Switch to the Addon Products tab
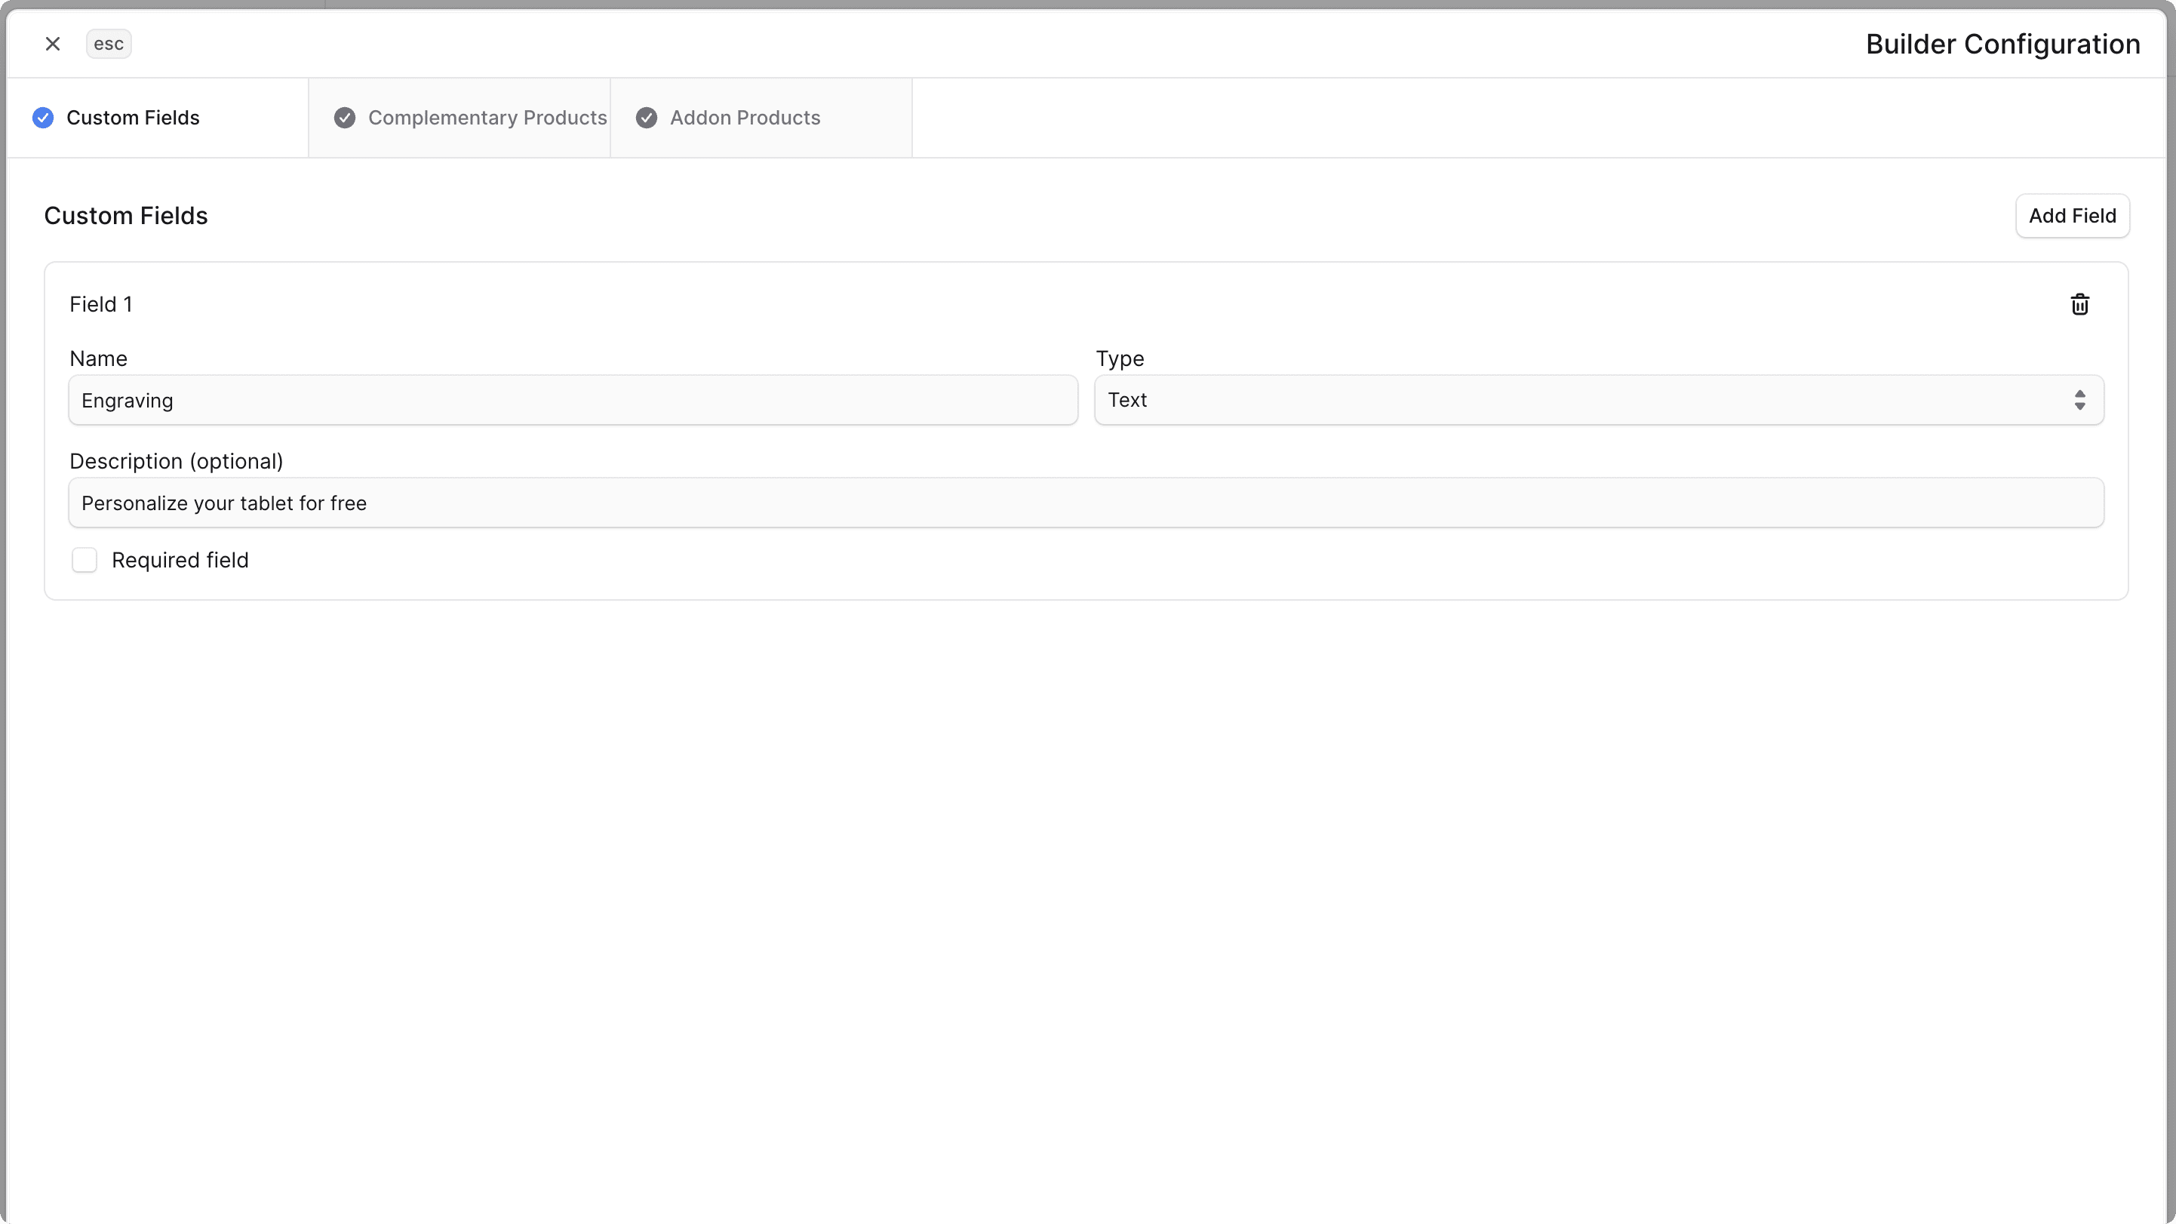 click(744, 118)
